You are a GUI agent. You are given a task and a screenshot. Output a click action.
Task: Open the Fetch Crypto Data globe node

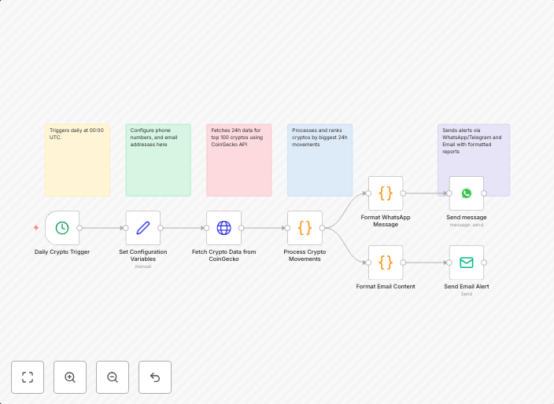(x=223, y=228)
